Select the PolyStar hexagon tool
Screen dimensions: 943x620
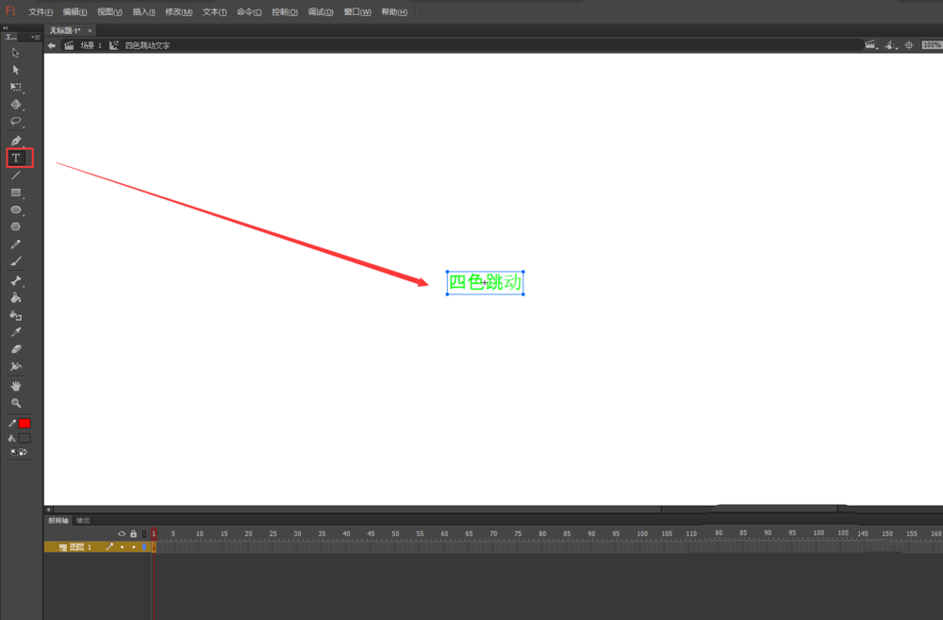pyautogui.click(x=16, y=226)
